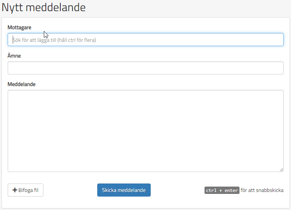
Task: Grab the message box resize handle
Action: (281, 170)
